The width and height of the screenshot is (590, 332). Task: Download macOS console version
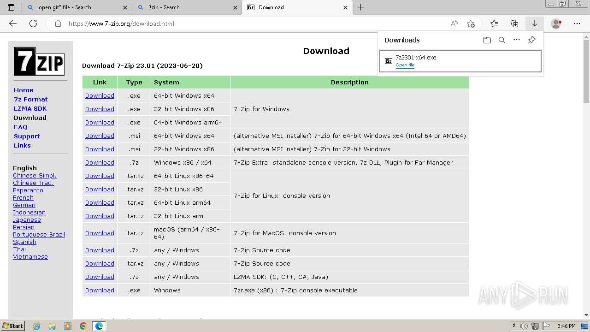tap(100, 233)
